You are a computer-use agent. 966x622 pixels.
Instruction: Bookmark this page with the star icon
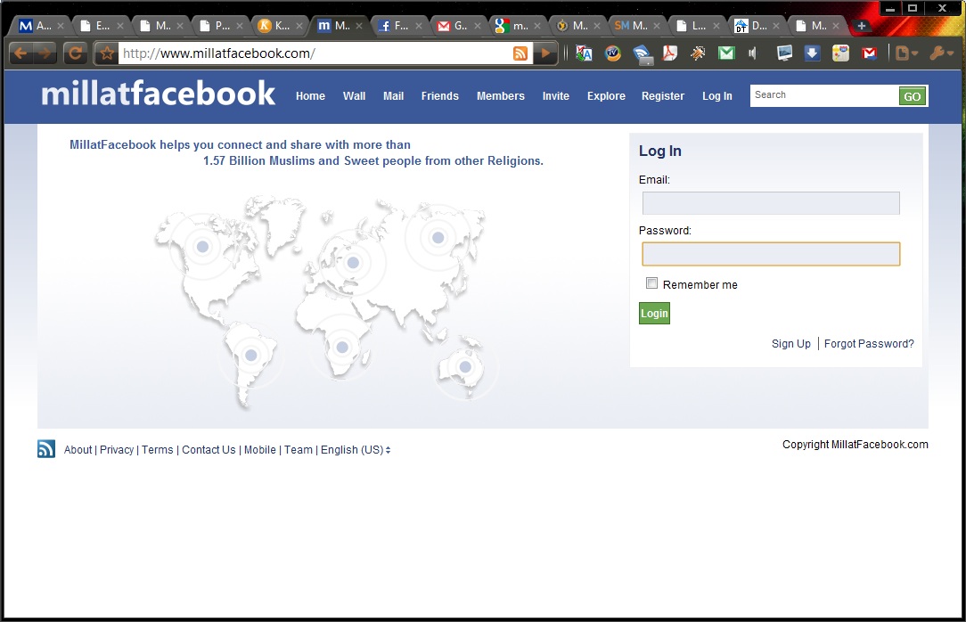(107, 53)
